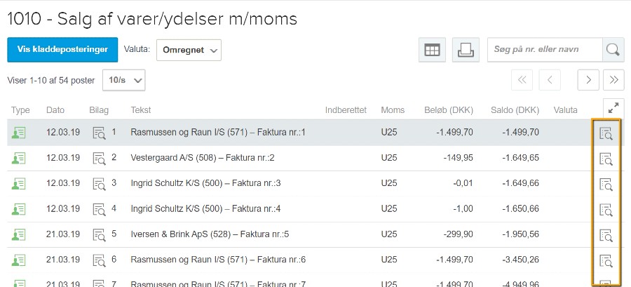Sort by the Beløb (DKK) column header

point(449,110)
